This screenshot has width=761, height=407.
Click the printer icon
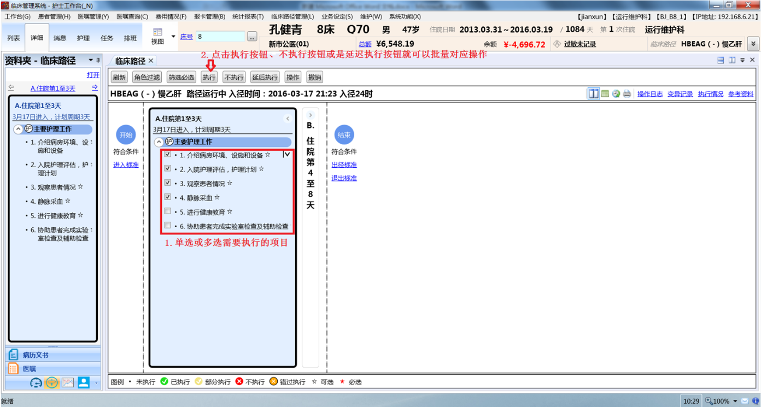pyautogui.click(x=627, y=93)
